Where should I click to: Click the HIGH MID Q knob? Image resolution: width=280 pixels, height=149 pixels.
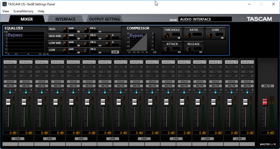108,37
